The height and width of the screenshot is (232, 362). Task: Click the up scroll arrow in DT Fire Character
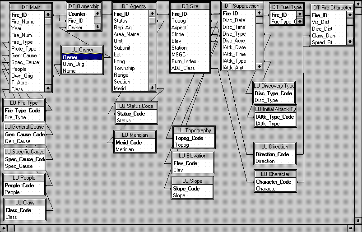click(x=350, y=15)
